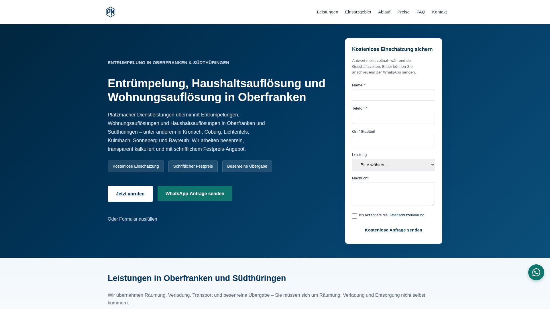This screenshot has height=309, width=550.
Task: Click the eyebrow text ENTRÜMPELUNG IN OBERFRANKEN & SÜDTHÜRINGEN
Action: pos(168,63)
